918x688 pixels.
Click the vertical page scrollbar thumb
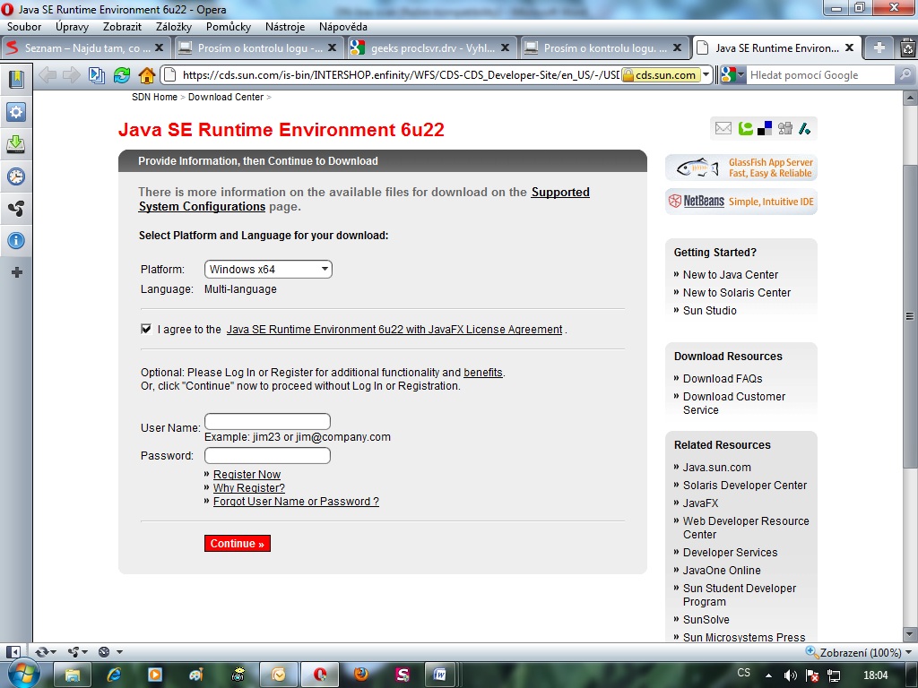(910, 316)
